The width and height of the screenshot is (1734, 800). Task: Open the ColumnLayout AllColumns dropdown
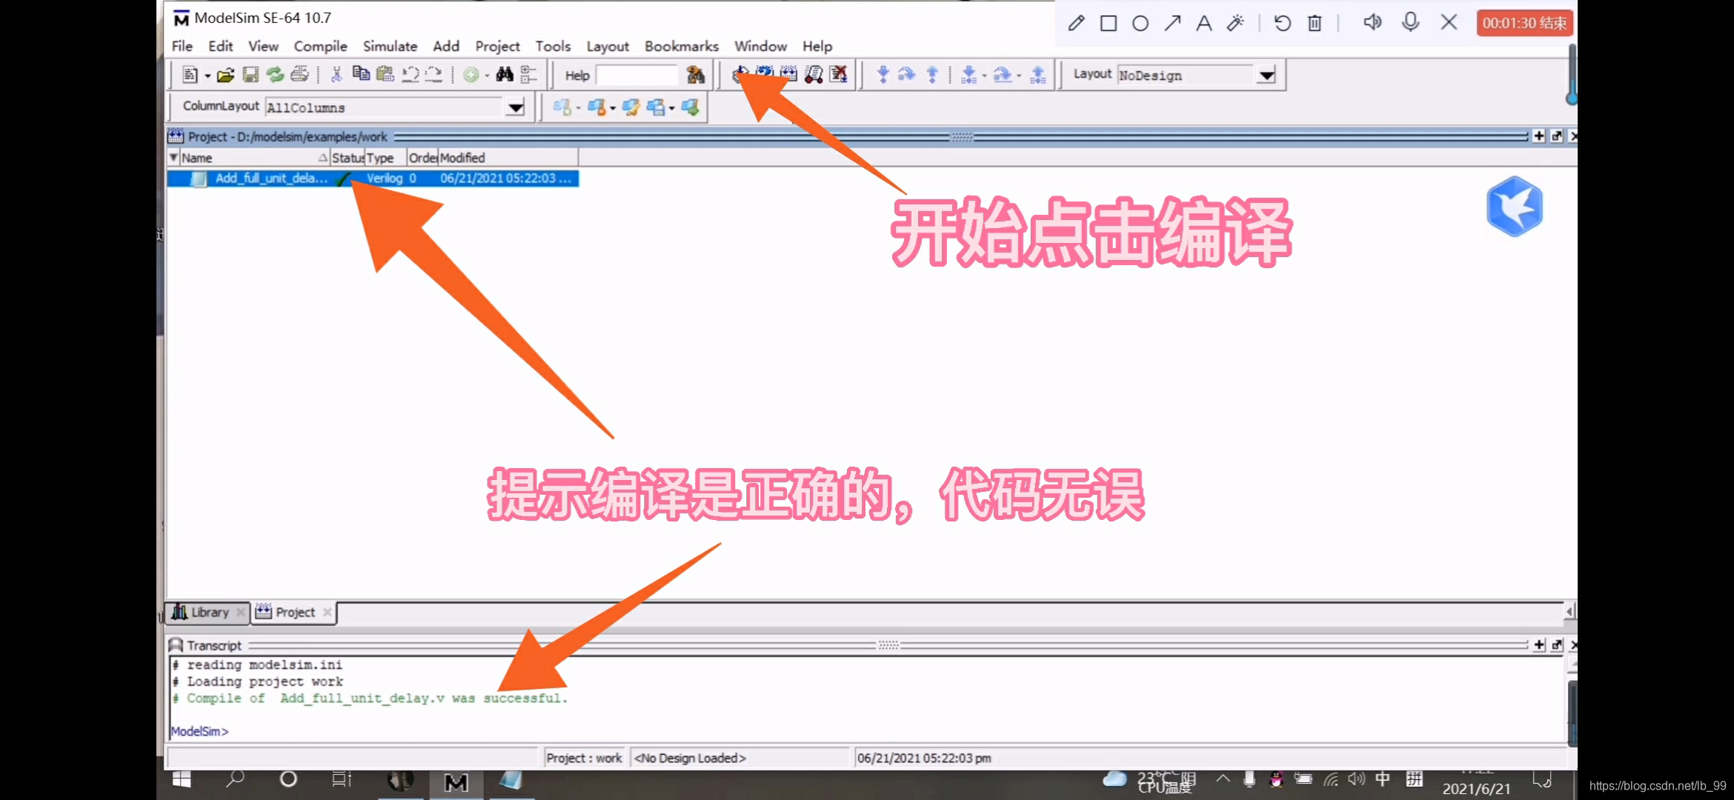point(514,107)
